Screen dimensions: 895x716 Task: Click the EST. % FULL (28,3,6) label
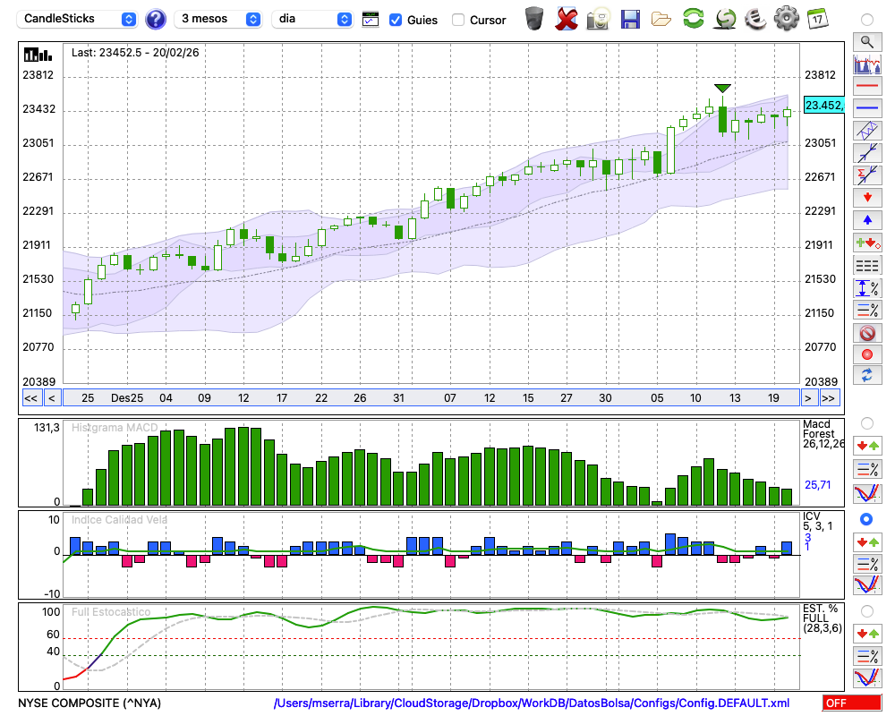(823, 618)
